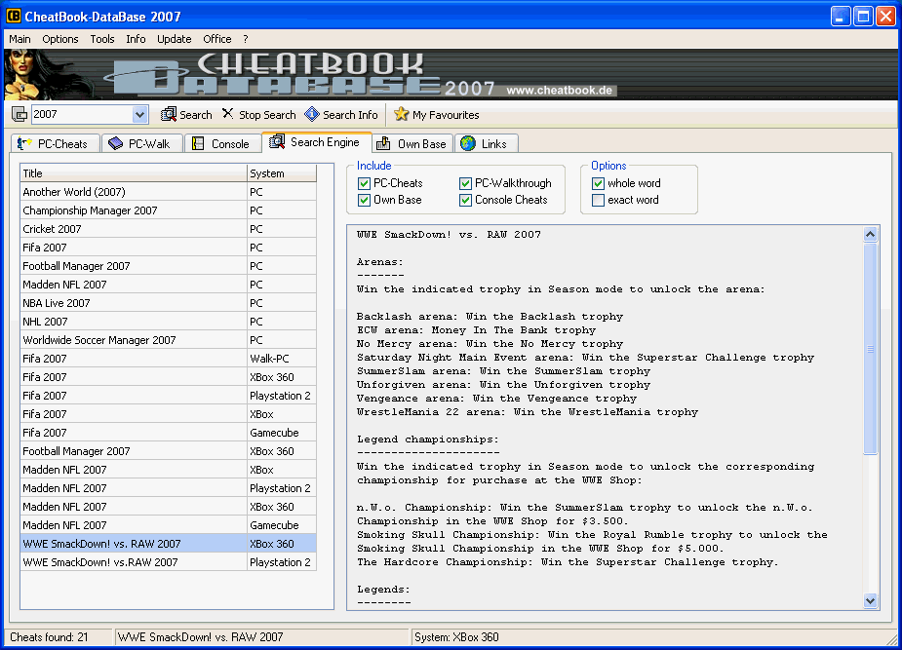Uncheck the PC-Walkthrough checkbox
Viewport: 902px width, 650px height.
pyautogui.click(x=465, y=183)
